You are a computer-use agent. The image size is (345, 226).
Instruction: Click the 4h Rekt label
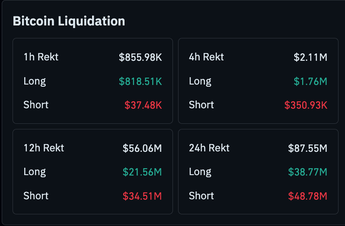(x=207, y=57)
